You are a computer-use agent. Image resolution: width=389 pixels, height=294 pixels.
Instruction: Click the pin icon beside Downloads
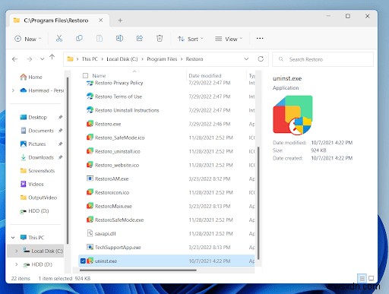(x=60, y=157)
